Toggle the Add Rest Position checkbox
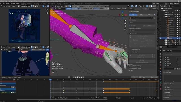The width and height of the screenshot is (181, 102). pos(164,84)
